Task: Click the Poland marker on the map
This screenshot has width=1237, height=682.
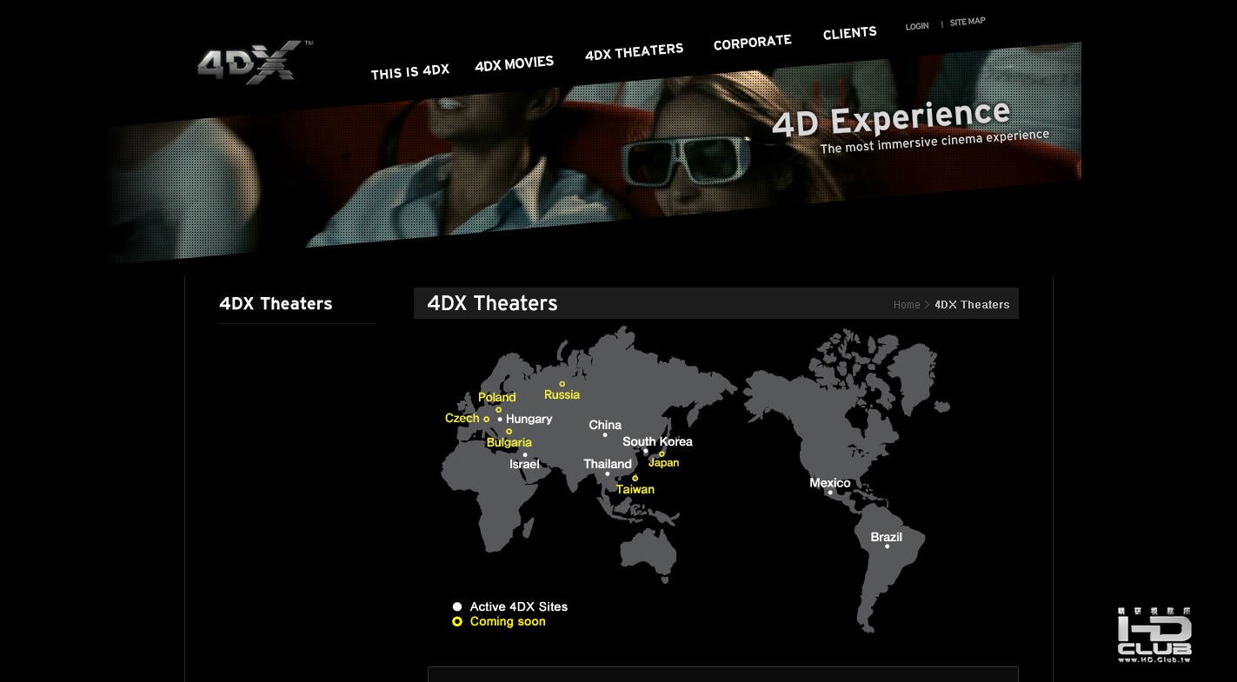Action: coord(498,410)
